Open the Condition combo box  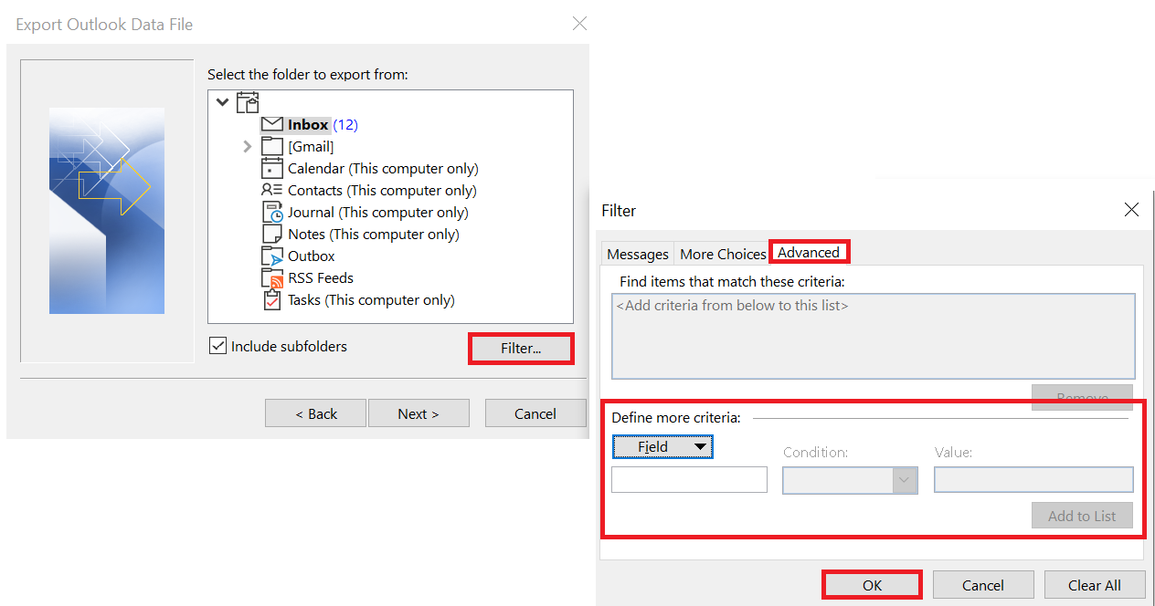(x=850, y=480)
